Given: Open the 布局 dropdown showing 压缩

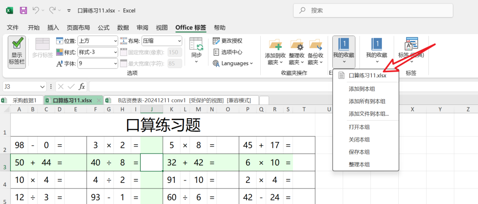Looking at the screenshot, I should pos(162,41).
